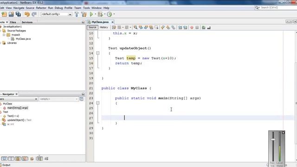This screenshot has height=167, width=297.
Task: Open the Tools menu
Action: click(x=86, y=8)
